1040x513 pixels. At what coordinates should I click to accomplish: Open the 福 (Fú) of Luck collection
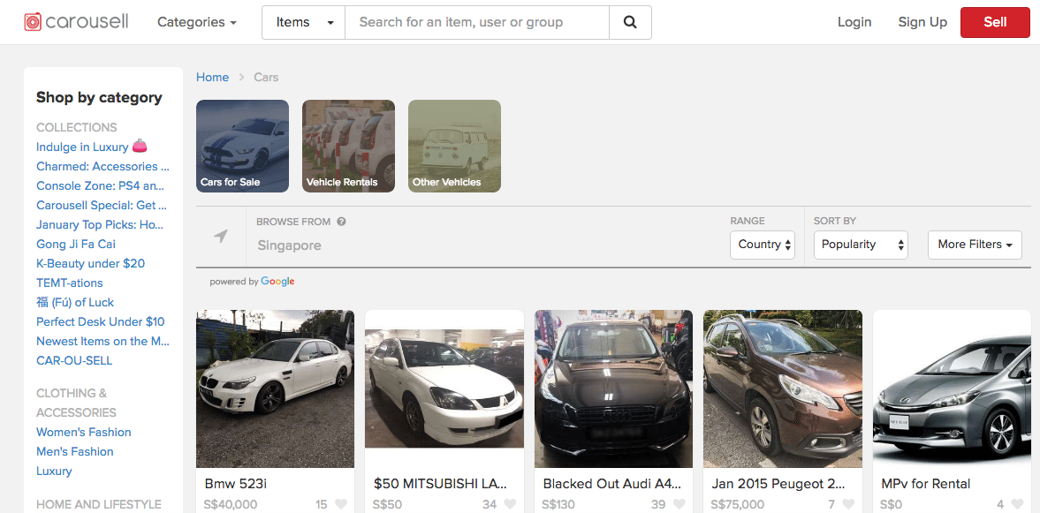pyautogui.click(x=75, y=302)
